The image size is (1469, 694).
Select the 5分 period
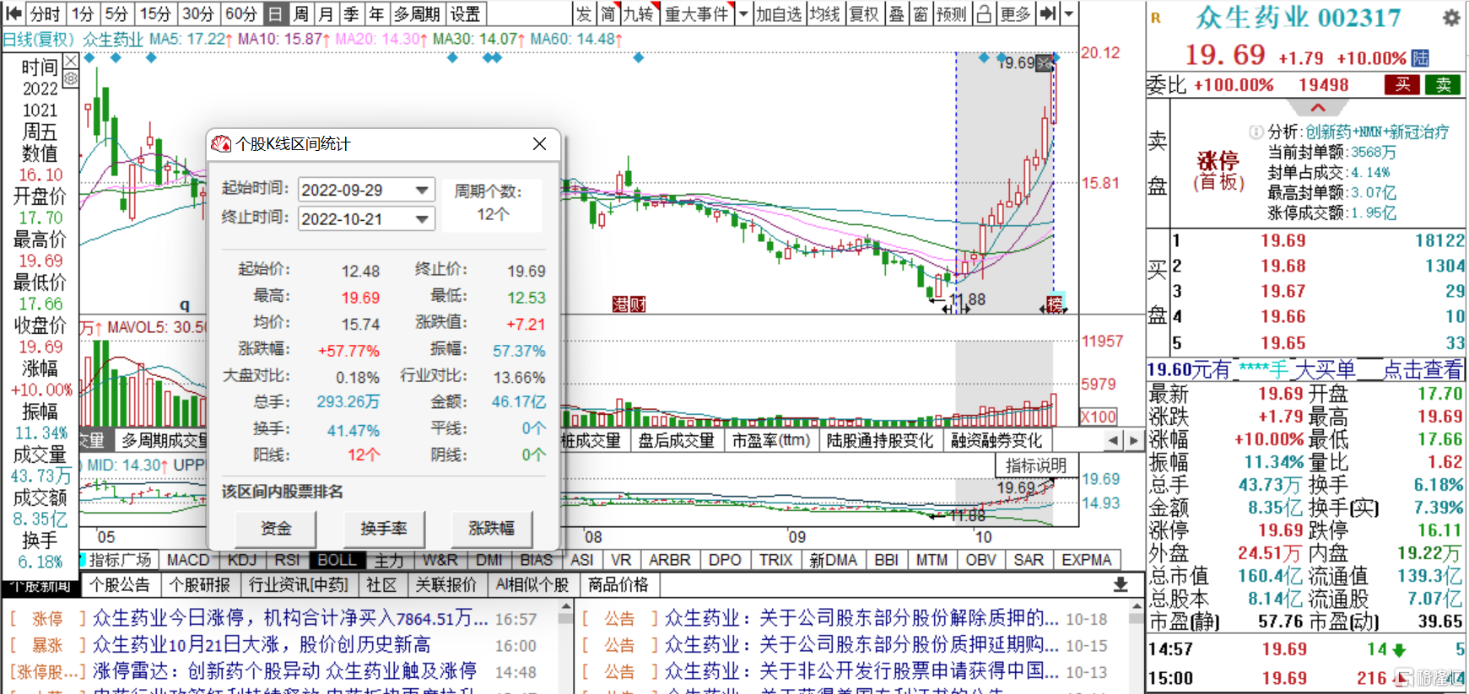116,13
